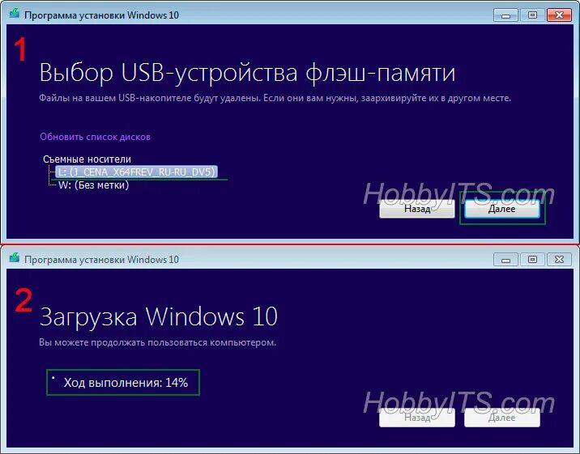This screenshot has width=580, height=454.
Task: Click 'Назад' in USB selection window
Action: coord(417,209)
